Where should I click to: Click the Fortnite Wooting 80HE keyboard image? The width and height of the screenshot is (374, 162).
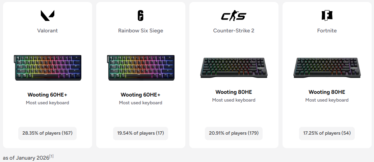(x=327, y=67)
